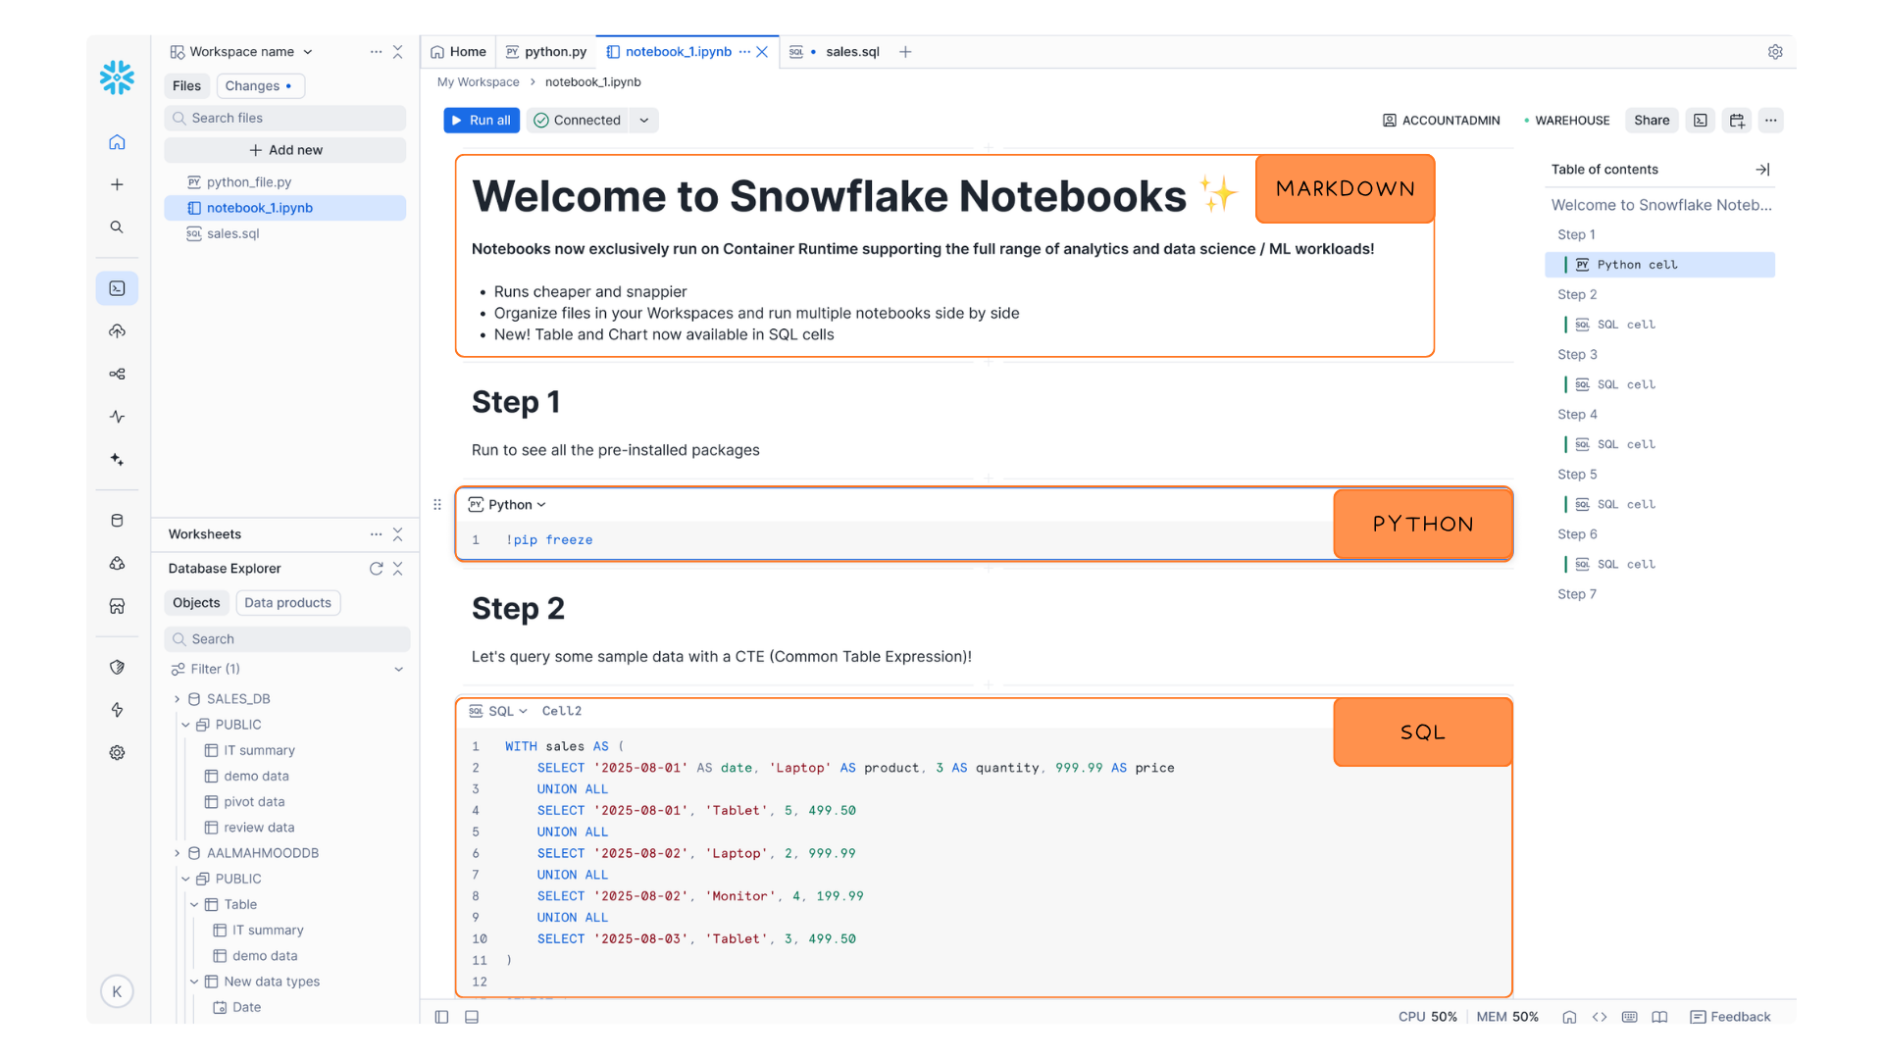1883x1059 pixels.
Task: Click the Governance shield icon
Action: click(117, 667)
